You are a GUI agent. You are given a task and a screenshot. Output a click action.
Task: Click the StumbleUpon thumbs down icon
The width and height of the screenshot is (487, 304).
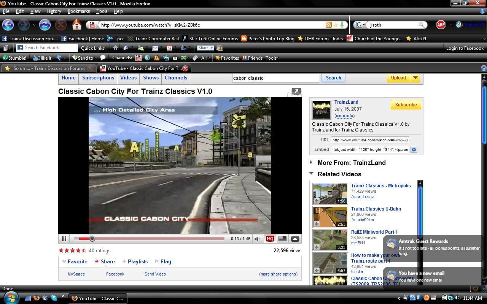pyautogui.click(x=59, y=58)
